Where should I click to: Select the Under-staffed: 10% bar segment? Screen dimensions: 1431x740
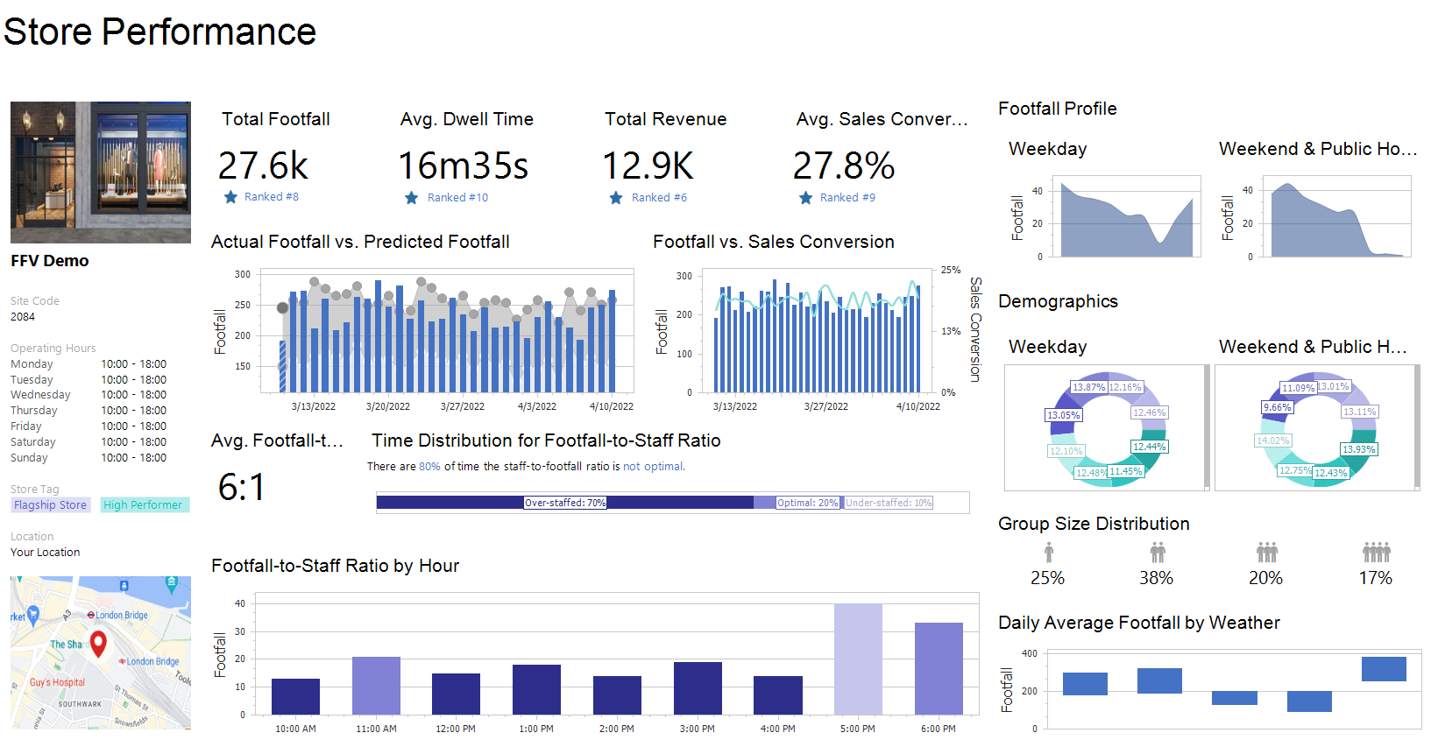coord(888,503)
